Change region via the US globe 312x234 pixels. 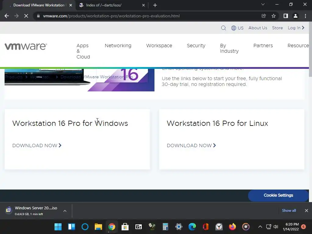pos(237,28)
